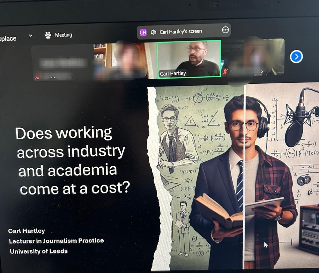
Task: Select the far-left blurred participant tile
Action: (x=63, y=63)
